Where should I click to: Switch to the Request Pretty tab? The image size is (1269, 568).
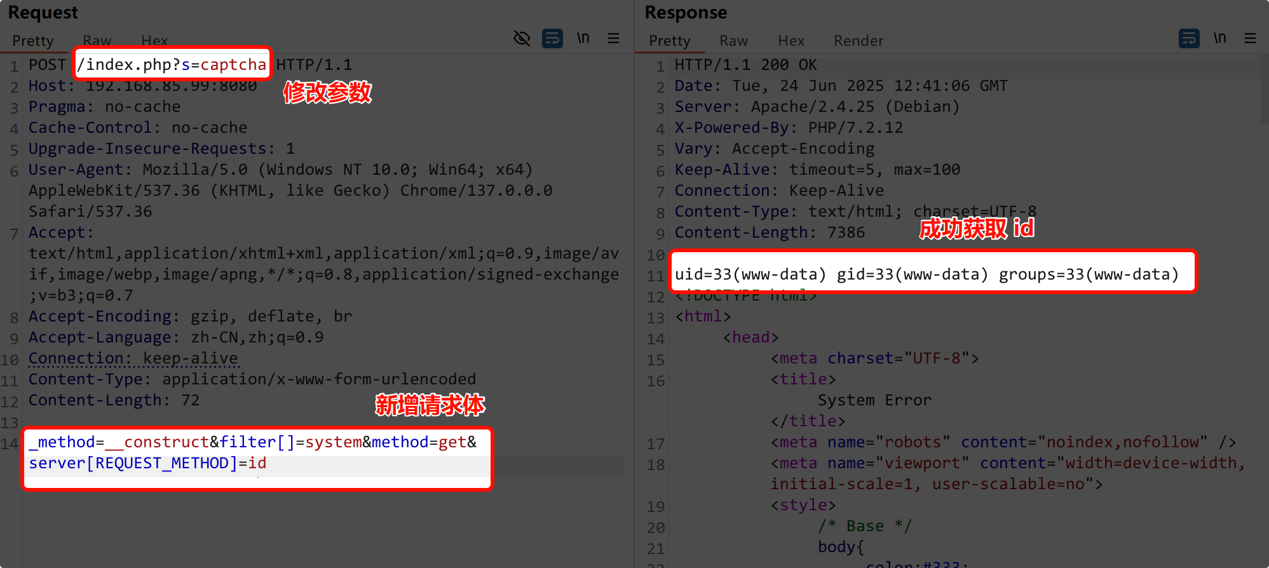tap(33, 41)
